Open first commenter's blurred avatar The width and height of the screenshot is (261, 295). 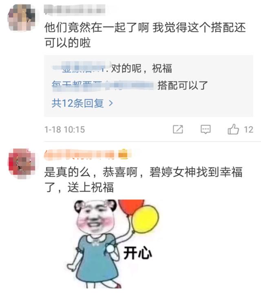[22, 17]
